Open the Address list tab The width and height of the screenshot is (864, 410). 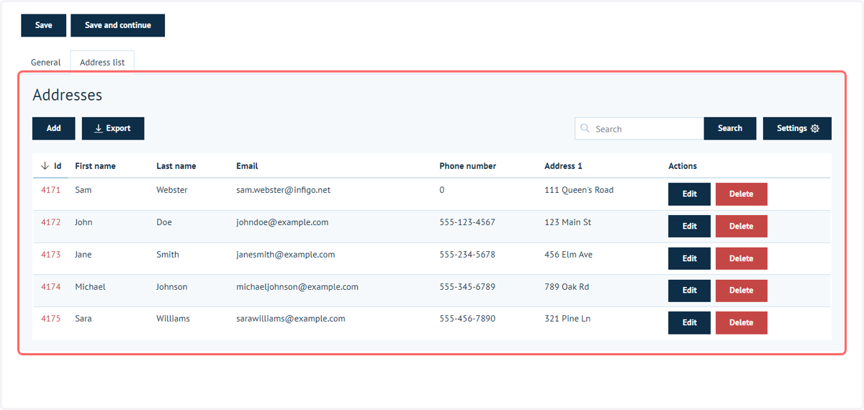pyautogui.click(x=102, y=63)
